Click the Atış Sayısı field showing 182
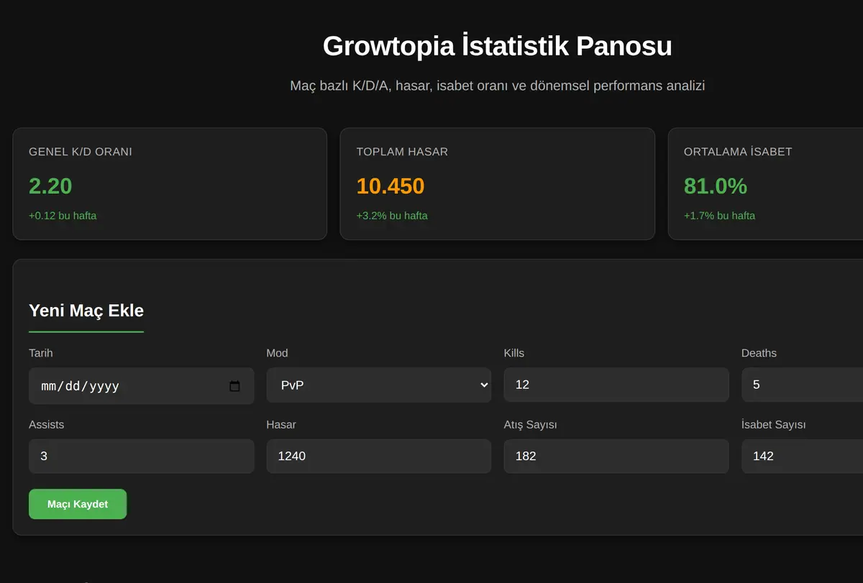This screenshot has height=583, width=863. (x=616, y=456)
